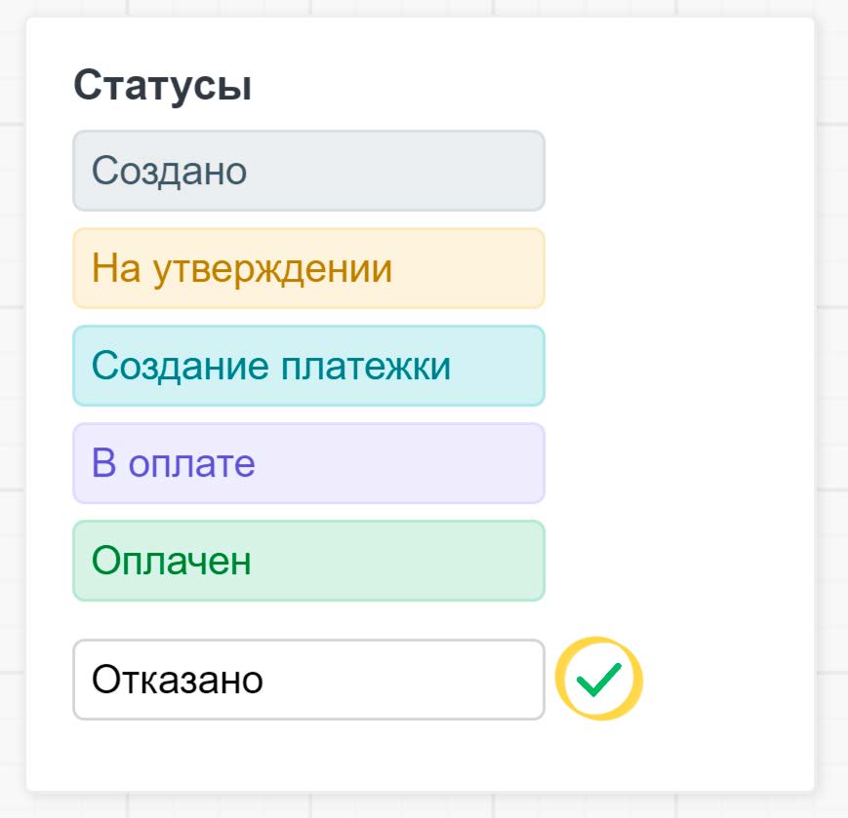Click the "Оплачен" status chip

pos(308,561)
